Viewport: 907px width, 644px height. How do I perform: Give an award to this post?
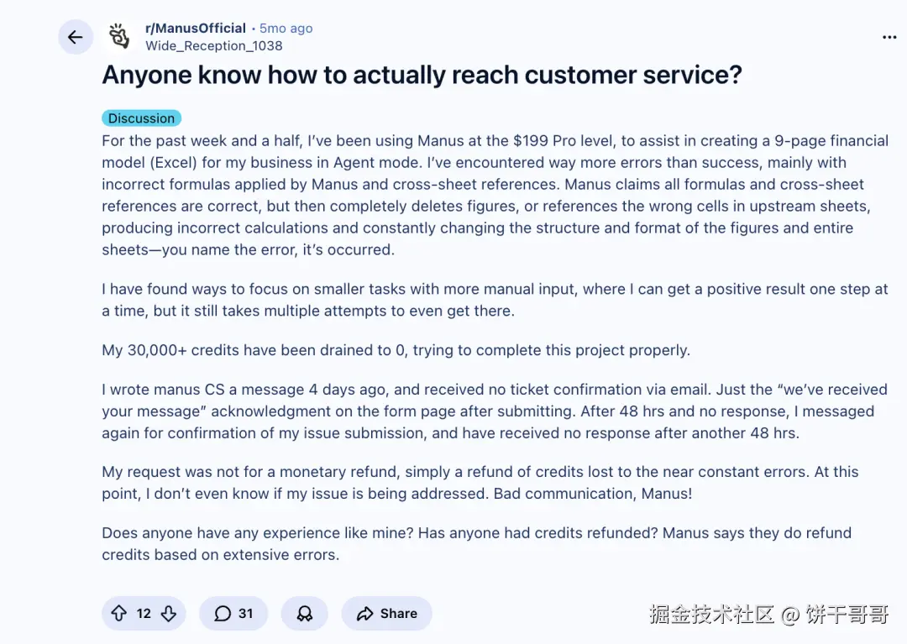[x=305, y=614]
